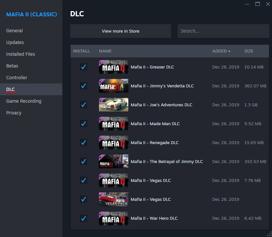This screenshot has width=272, height=237.
Task: Sort DLC list by Name column
Action: pos(105,51)
